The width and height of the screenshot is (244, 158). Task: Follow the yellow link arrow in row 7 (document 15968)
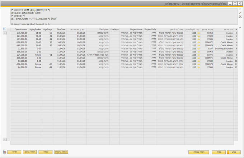tap(199, 52)
